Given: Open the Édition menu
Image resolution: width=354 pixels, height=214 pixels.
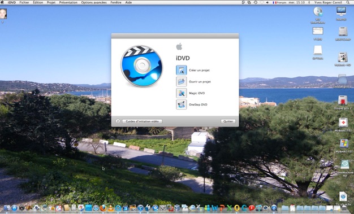Looking at the screenshot, I should pyautogui.click(x=38, y=2).
